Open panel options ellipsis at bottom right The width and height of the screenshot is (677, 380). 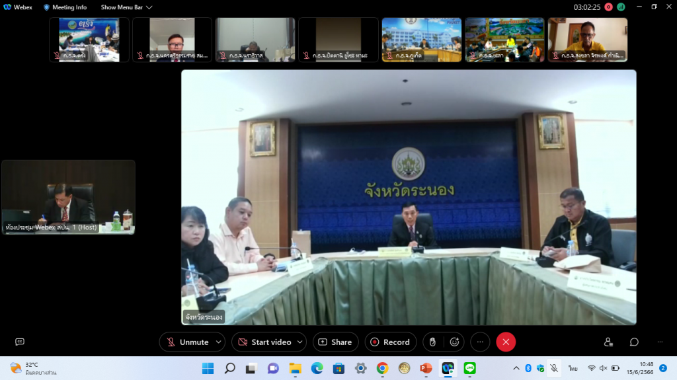(x=660, y=342)
